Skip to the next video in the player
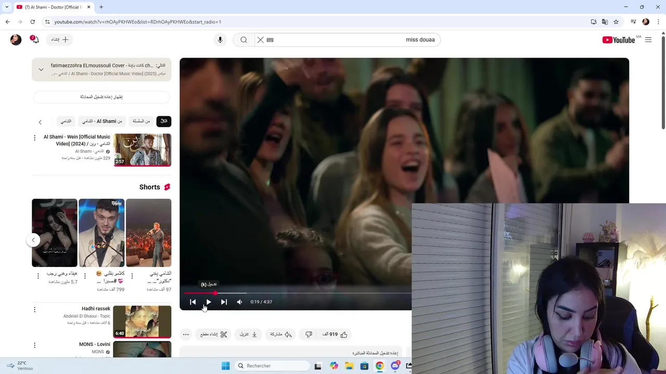Image resolution: width=666 pixels, height=374 pixels. click(224, 302)
